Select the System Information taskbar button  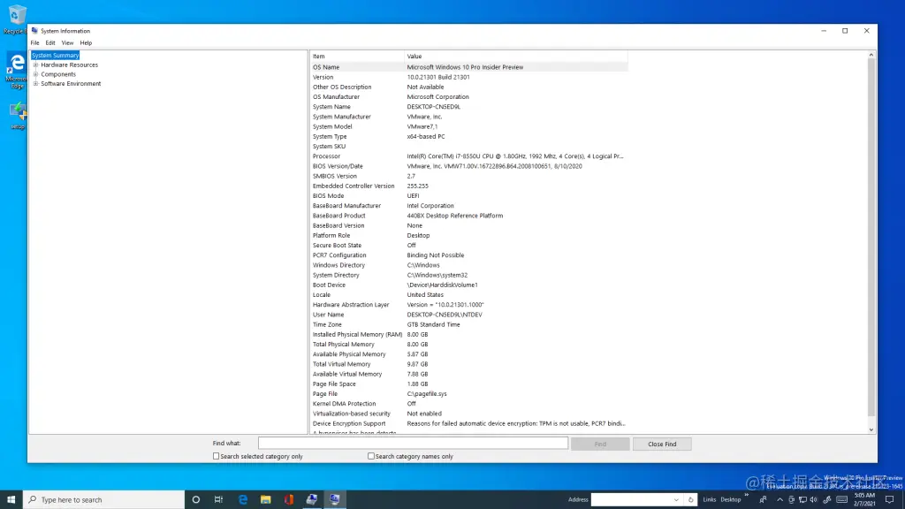tap(335, 500)
